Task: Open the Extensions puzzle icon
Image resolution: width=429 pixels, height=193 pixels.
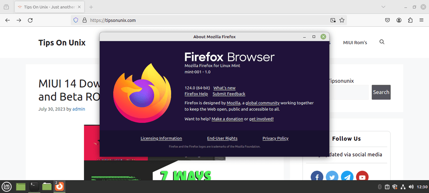Action: point(410,20)
